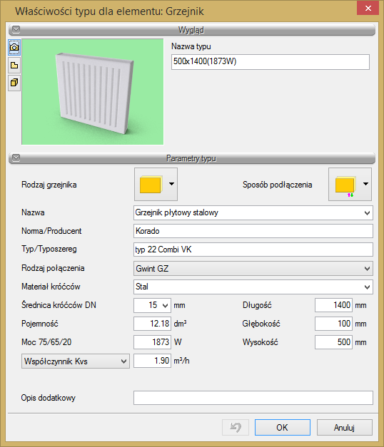Collapse the Wygląd section
The width and height of the screenshot is (384, 447).
click(16, 29)
